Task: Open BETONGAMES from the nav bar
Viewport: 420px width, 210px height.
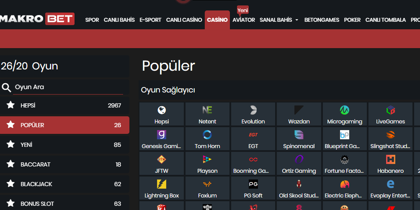Action: click(322, 20)
